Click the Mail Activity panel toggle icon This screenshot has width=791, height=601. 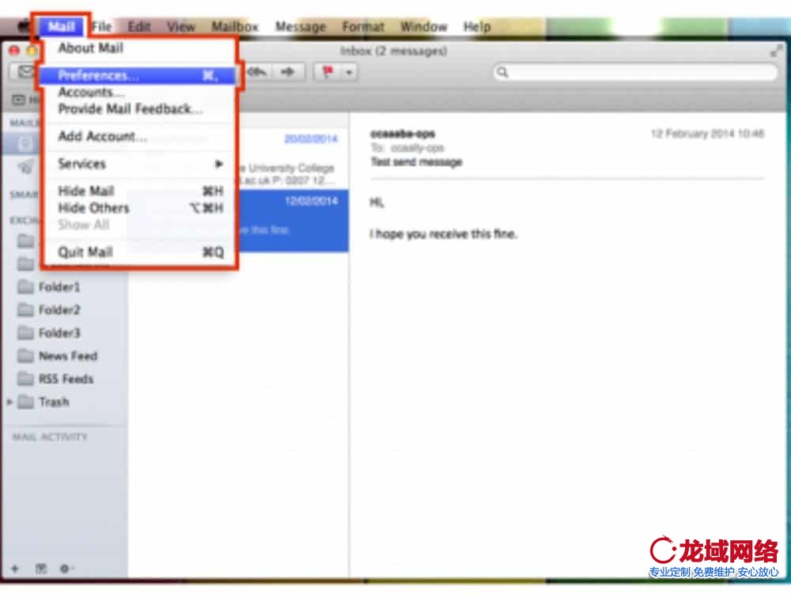[x=40, y=568]
